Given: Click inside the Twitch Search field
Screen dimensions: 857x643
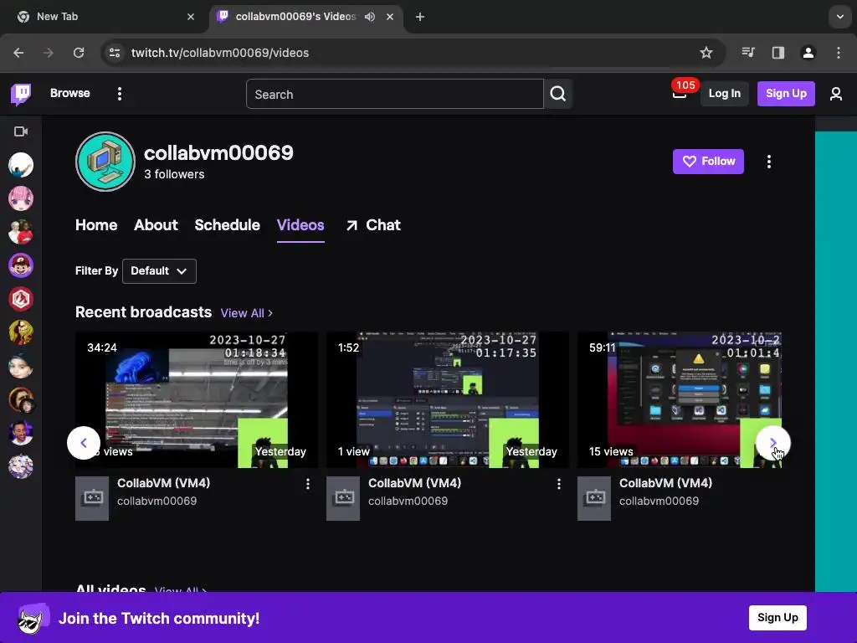Looking at the screenshot, I should click(395, 94).
